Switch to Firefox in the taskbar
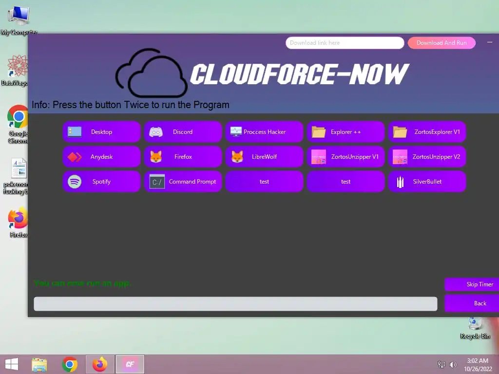 99,364
